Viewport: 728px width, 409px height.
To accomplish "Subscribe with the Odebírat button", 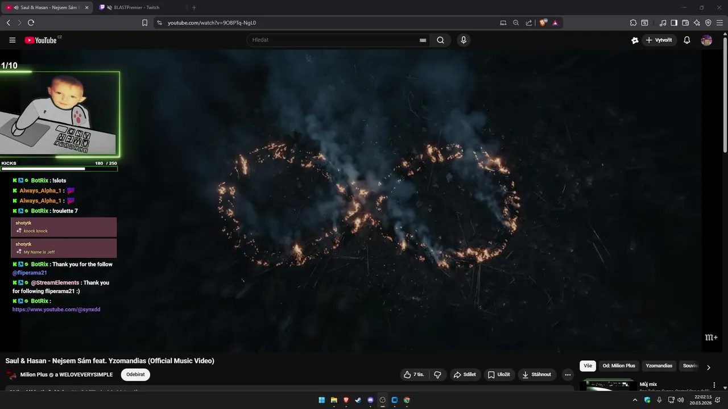I will (135, 375).
